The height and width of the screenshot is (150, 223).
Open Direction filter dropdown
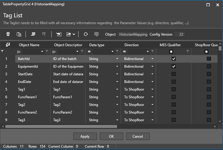click(x=148, y=51)
